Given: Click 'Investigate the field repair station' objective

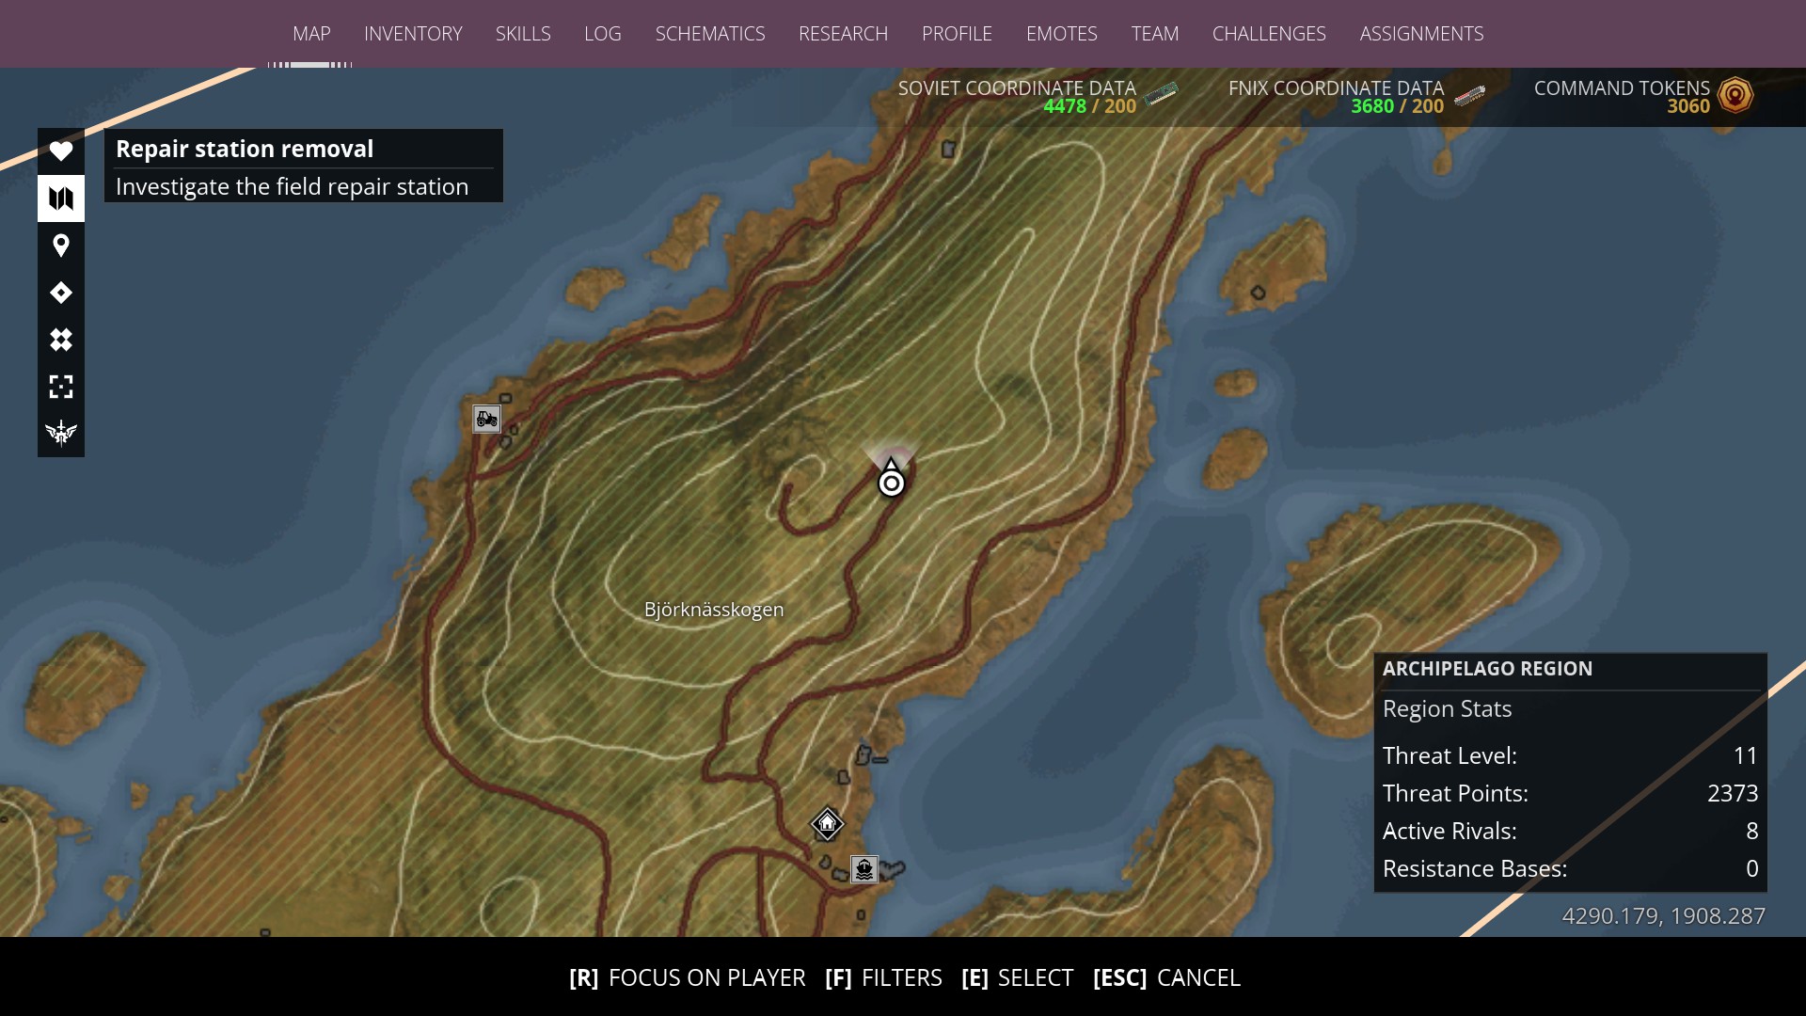Looking at the screenshot, I should click(292, 186).
